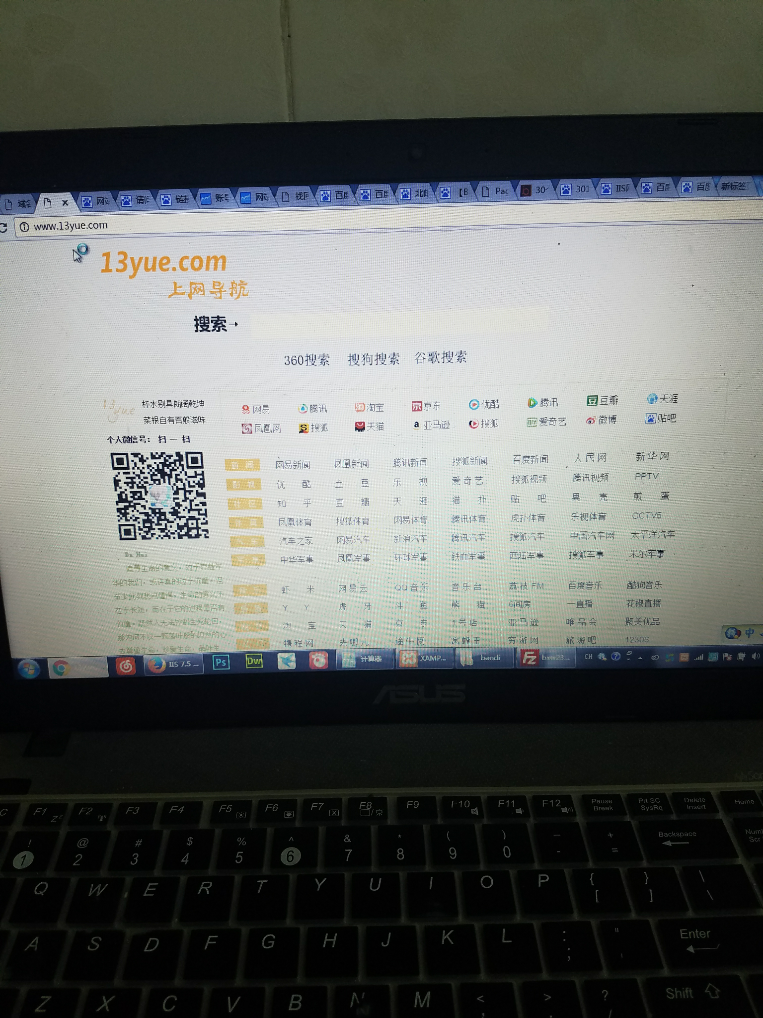The height and width of the screenshot is (1018, 763).
Task: Switch to XAMPP window in taskbar
Action: click(x=424, y=659)
